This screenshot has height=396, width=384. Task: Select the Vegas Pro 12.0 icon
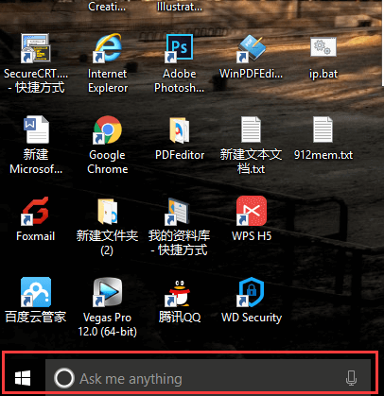click(108, 292)
